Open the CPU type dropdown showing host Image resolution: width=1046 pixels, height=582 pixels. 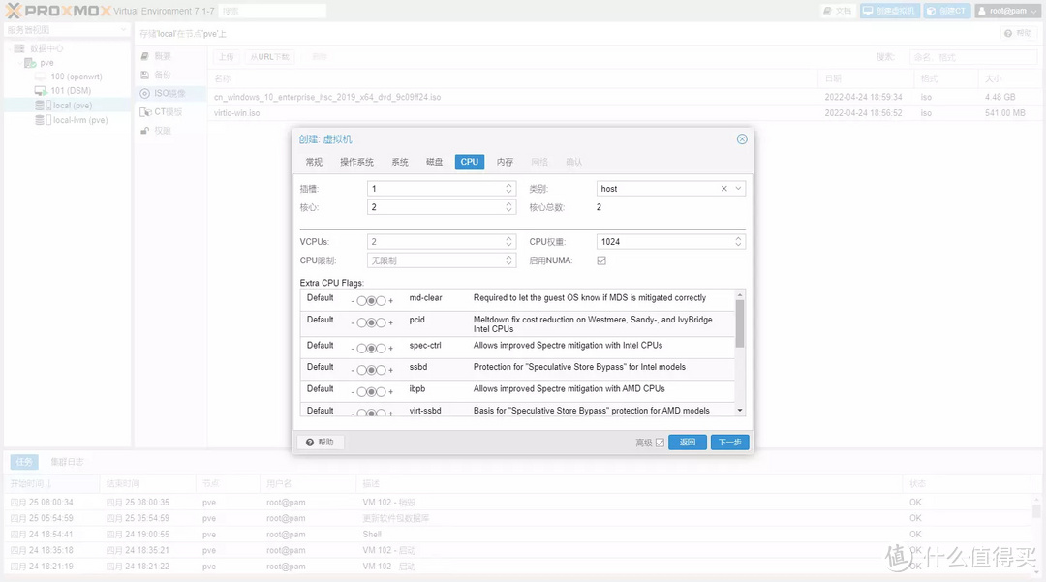(x=738, y=189)
